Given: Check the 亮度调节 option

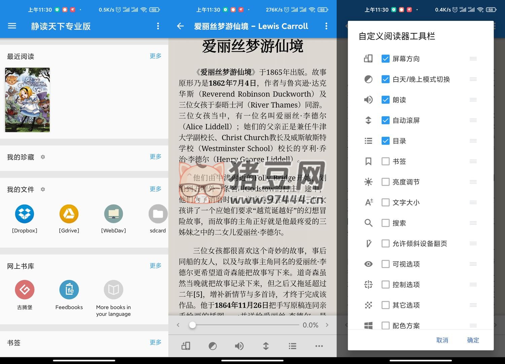Looking at the screenshot, I should pyautogui.click(x=385, y=182).
